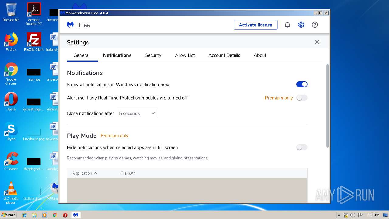Toggle Real-Time Protection alert switch

click(x=302, y=98)
